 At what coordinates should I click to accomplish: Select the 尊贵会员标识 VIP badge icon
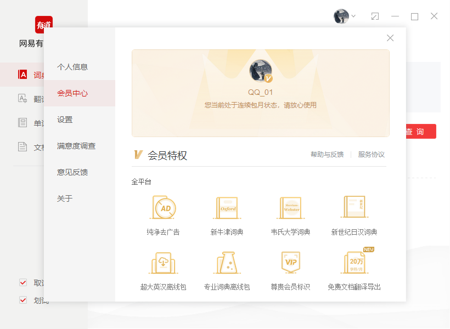[291, 262]
